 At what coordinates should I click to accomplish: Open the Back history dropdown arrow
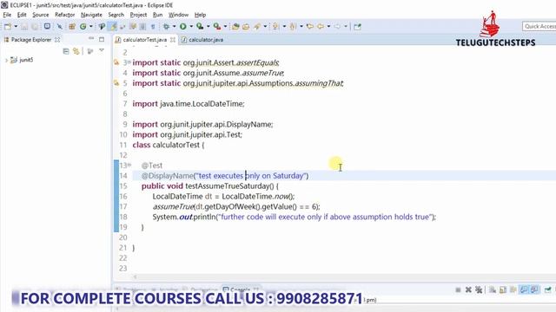click(328, 26)
